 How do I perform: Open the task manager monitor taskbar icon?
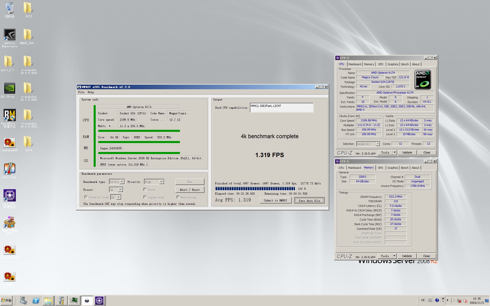(x=74, y=301)
